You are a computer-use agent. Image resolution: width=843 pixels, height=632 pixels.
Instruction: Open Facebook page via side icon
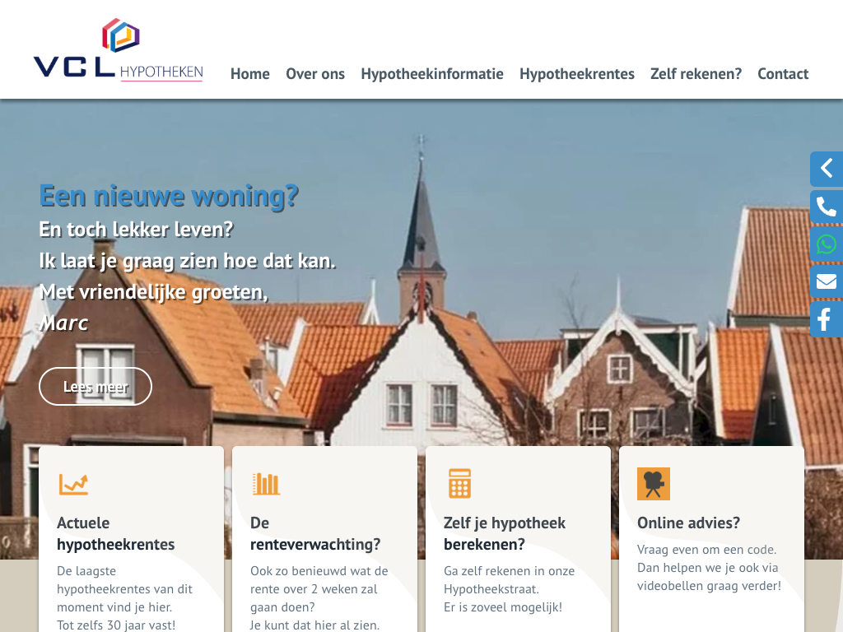pos(827,319)
